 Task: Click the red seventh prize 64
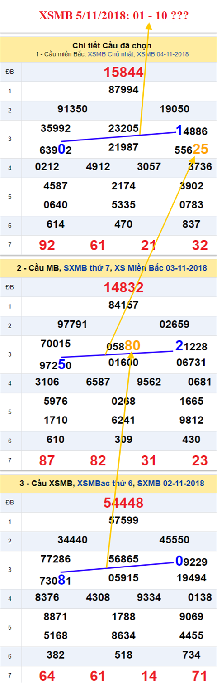pos(47,675)
